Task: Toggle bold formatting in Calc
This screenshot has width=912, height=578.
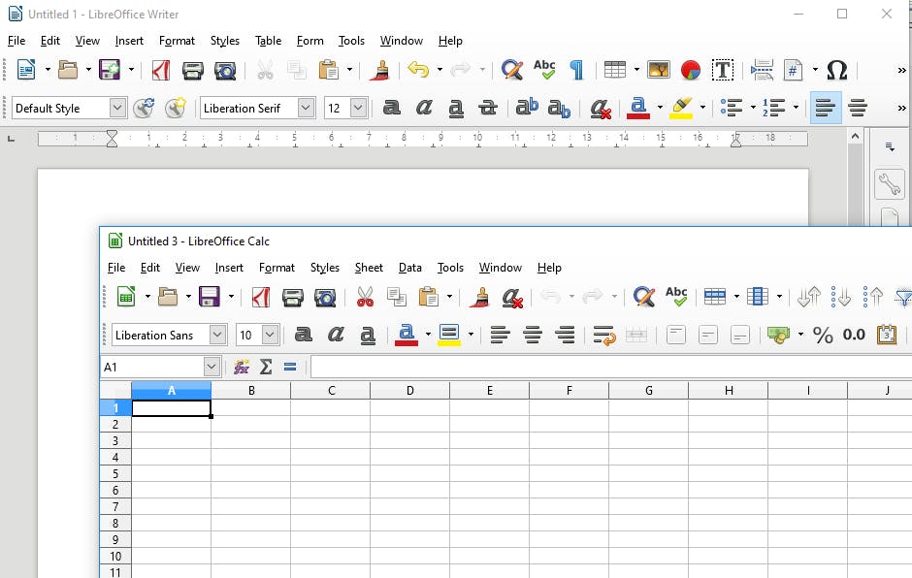Action: tap(304, 334)
